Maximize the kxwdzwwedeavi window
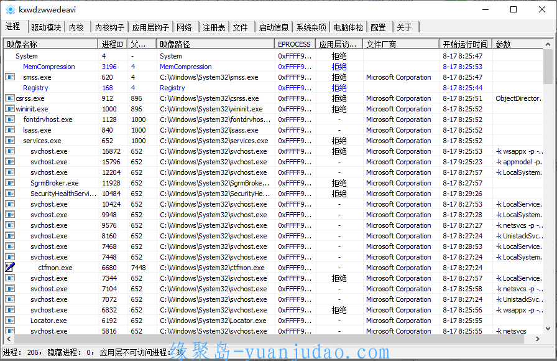 513,9
